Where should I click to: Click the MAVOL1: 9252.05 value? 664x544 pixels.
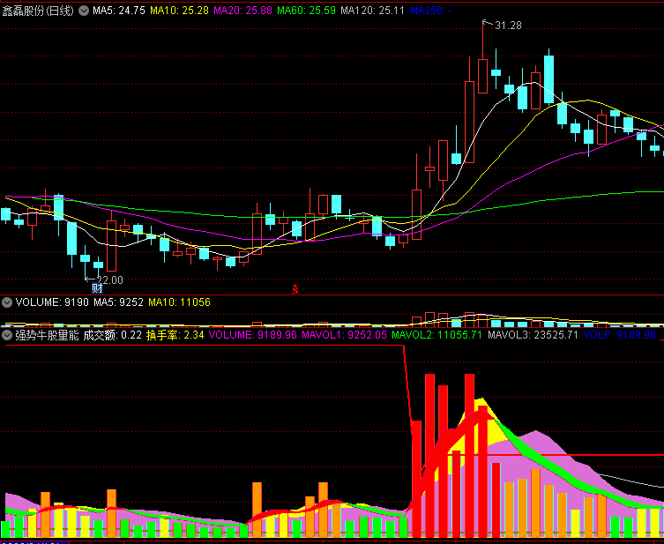344,335
